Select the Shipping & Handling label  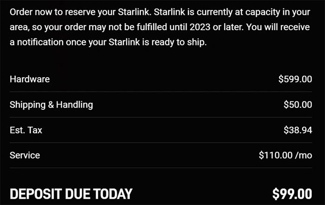(x=51, y=105)
